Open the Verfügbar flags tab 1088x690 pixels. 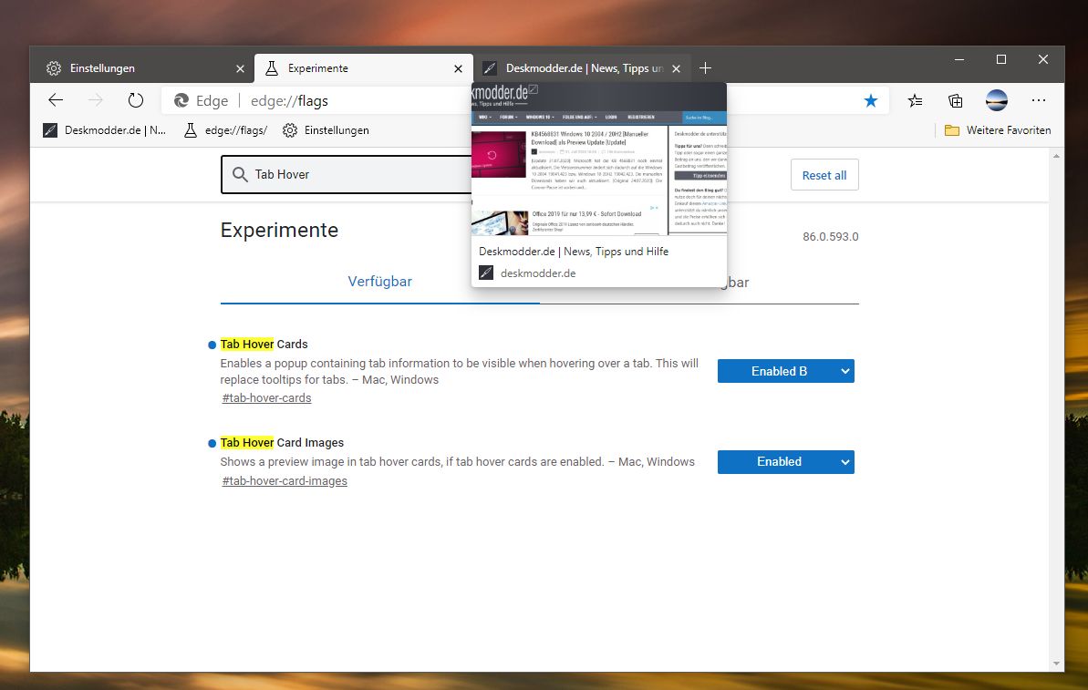pos(379,282)
